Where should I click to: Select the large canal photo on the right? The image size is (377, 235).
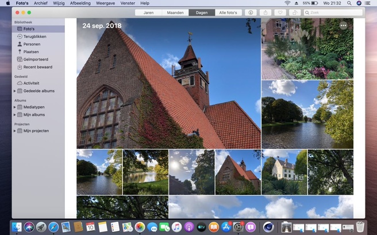(x=307, y=115)
